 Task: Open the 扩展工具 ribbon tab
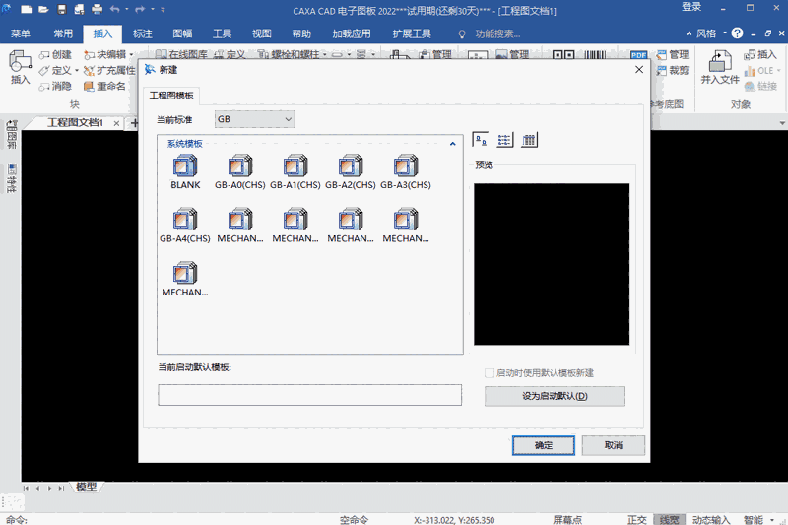(412, 33)
